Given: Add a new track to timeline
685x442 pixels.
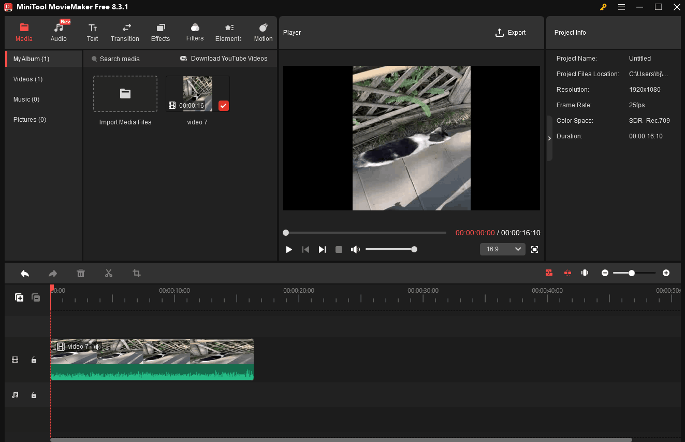Looking at the screenshot, I should pos(19,297).
